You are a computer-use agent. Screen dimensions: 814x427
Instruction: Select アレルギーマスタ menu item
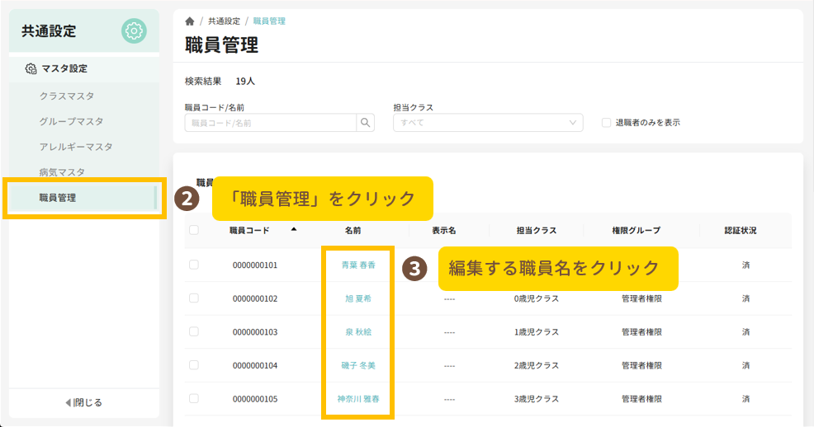pyautogui.click(x=76, y=147)
